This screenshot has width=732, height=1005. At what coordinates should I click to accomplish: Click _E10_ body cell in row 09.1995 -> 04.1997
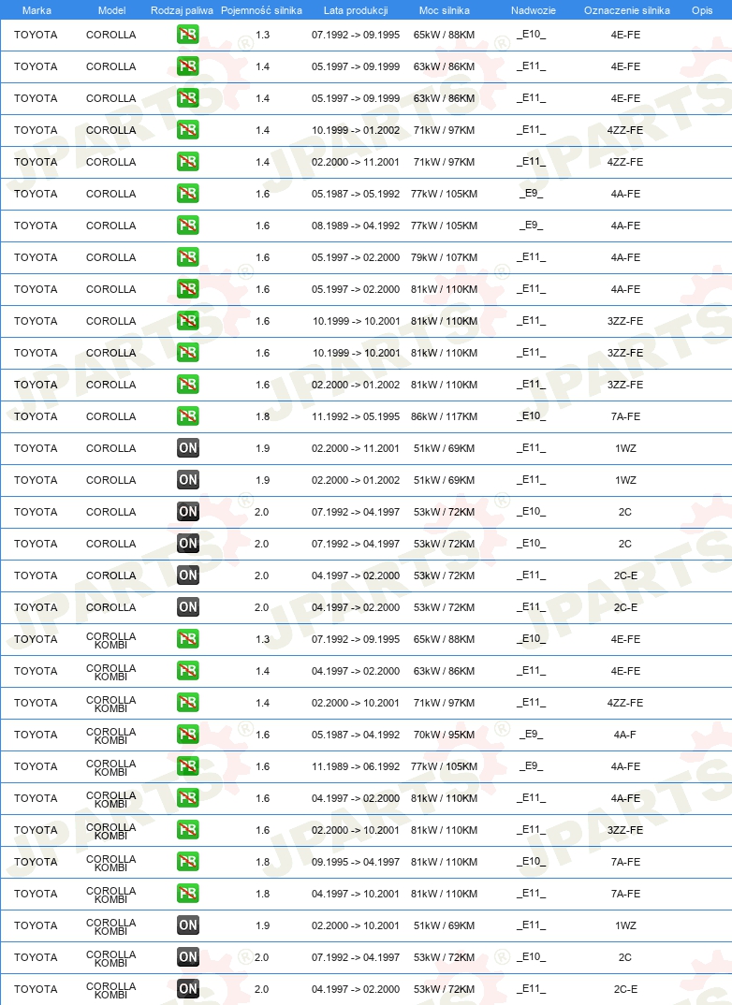[x=532, y=862]
